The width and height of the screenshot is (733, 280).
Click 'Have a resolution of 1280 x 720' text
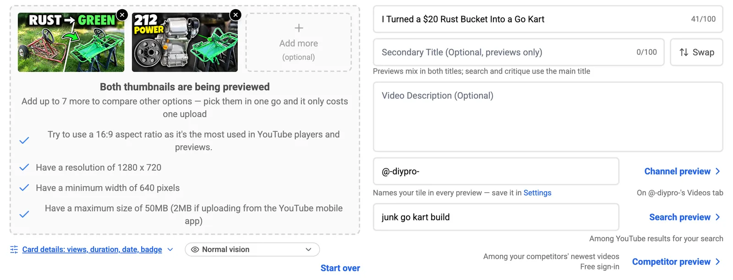tap(98, 167)
